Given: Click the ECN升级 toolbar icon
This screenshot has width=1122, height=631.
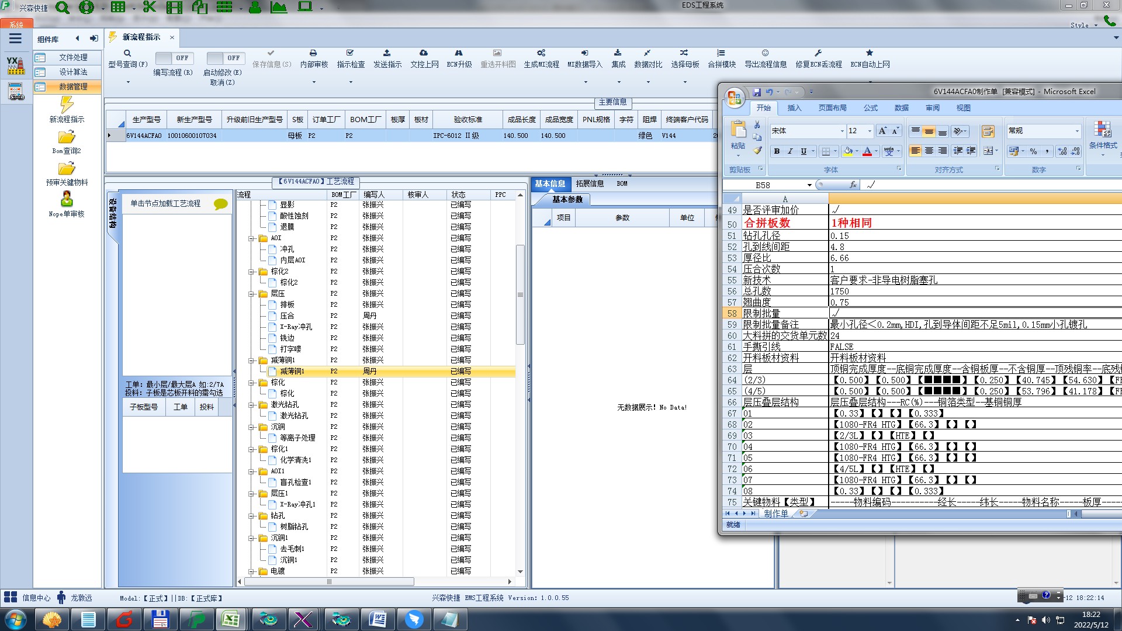Looking at the screenshot, I should pyautogui.click(x=459, y=53).
